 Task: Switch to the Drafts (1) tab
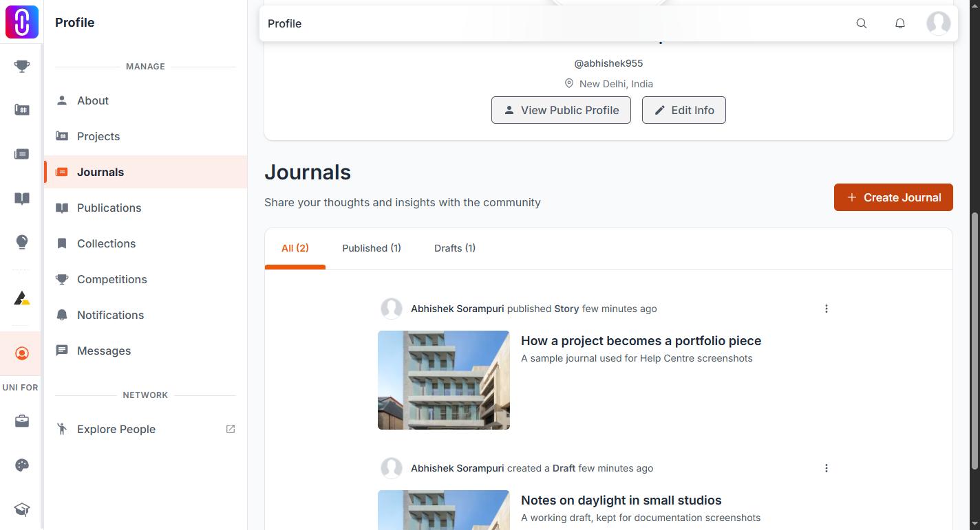pos(455,248)
